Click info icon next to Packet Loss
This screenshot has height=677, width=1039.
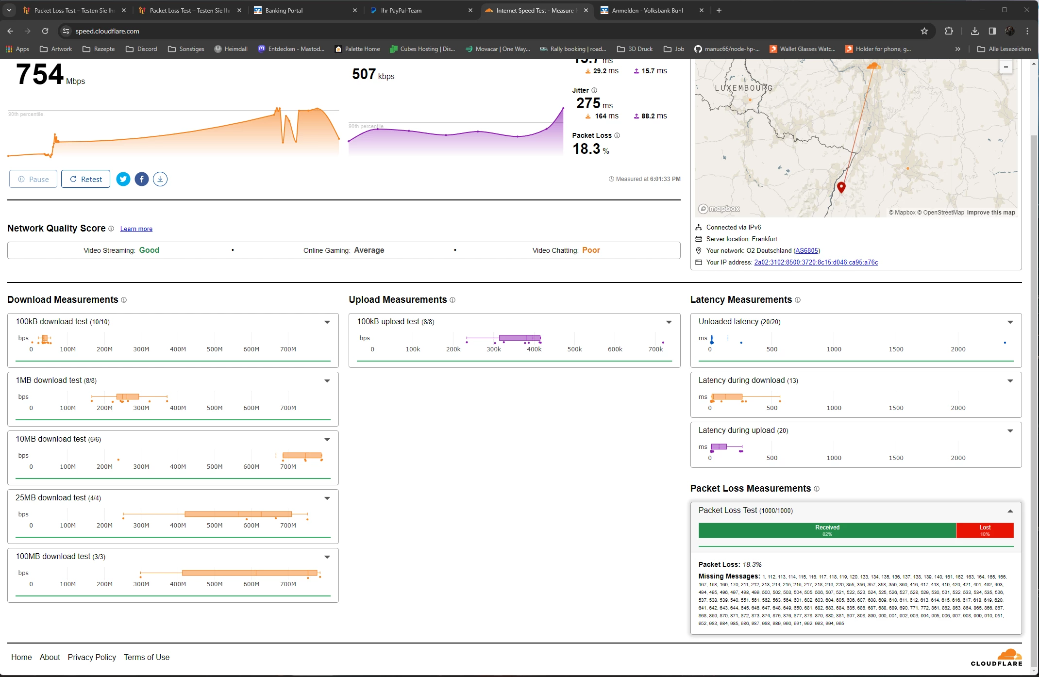(617, 135)
